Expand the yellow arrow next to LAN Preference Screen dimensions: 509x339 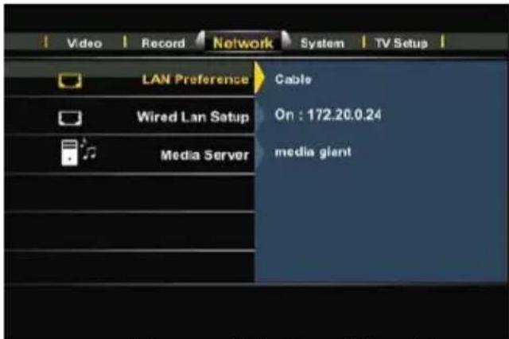259,78
